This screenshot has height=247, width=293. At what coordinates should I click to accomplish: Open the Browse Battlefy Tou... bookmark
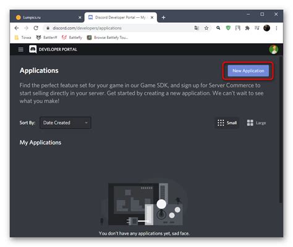pyautogui.click(x=108, y=38)
